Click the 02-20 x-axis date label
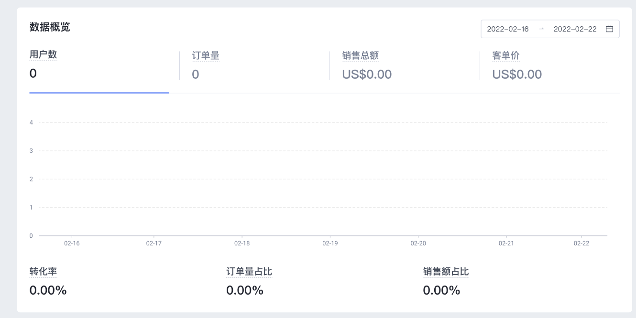636x318 pixels. tap(418, 244)
